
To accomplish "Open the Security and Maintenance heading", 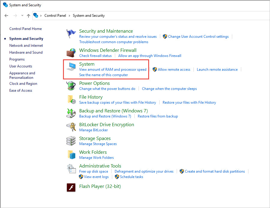I will (x=106, y=31).
